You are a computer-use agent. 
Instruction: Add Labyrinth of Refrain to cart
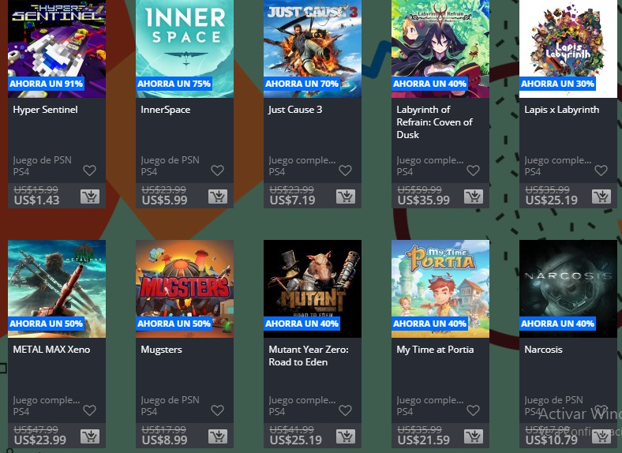pyautogui.click(x=474, y=197)
